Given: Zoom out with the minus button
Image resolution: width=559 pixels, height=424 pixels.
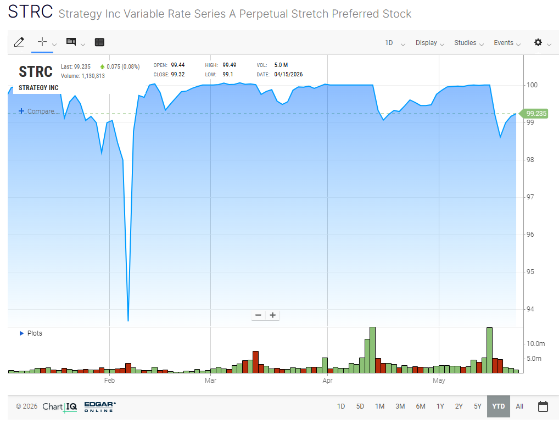Looking at the screenshot, I should click(x=259, y=315).
